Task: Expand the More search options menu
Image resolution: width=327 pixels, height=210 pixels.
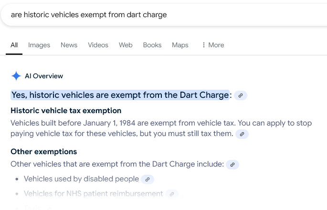Action: click(212, 45)
